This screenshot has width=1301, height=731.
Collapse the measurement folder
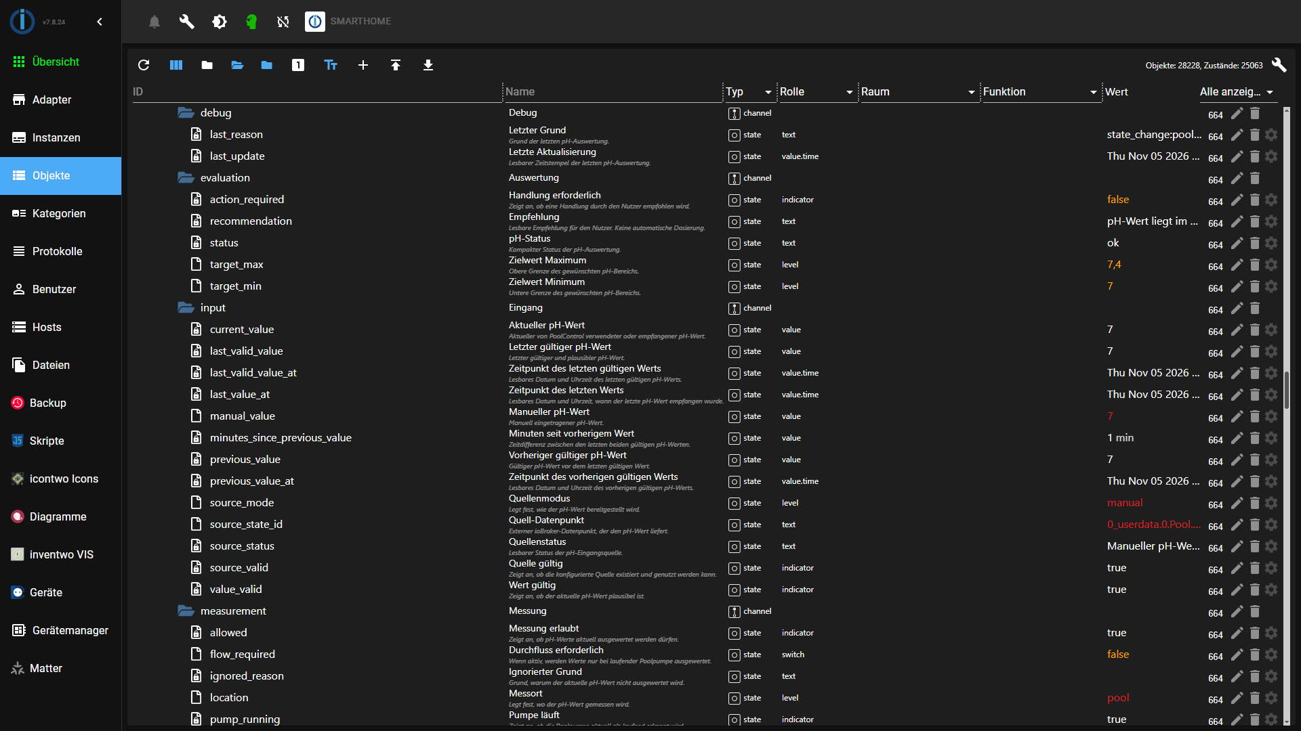(x=186, y=611)
